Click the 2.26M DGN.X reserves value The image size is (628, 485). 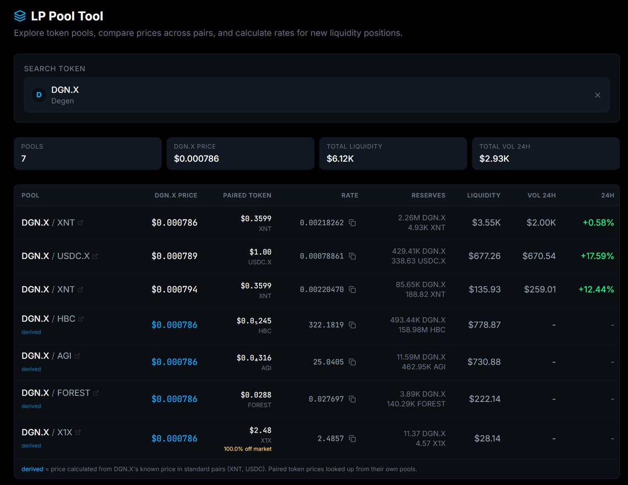421,218
